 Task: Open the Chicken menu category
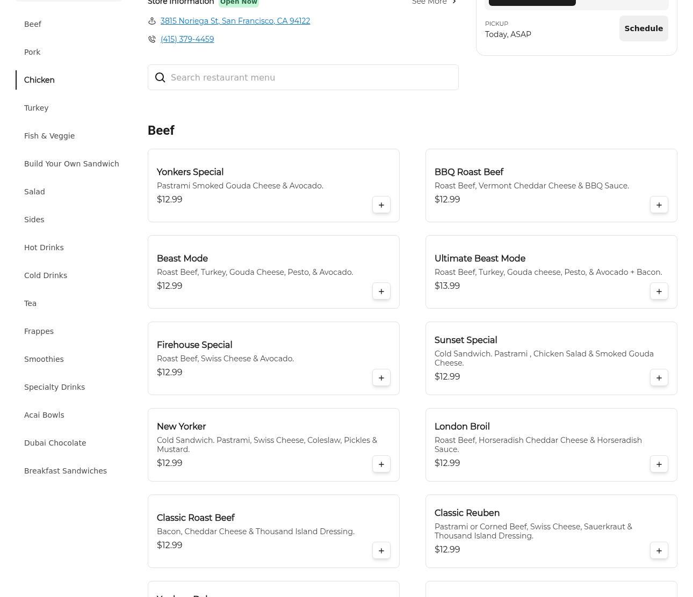coord(39,80)
